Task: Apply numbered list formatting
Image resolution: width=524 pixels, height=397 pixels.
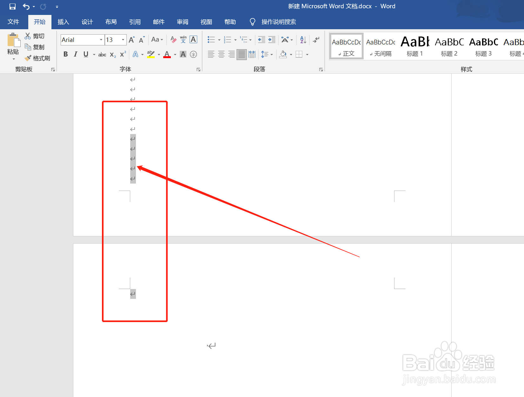Action: click(x=227, y=40)
